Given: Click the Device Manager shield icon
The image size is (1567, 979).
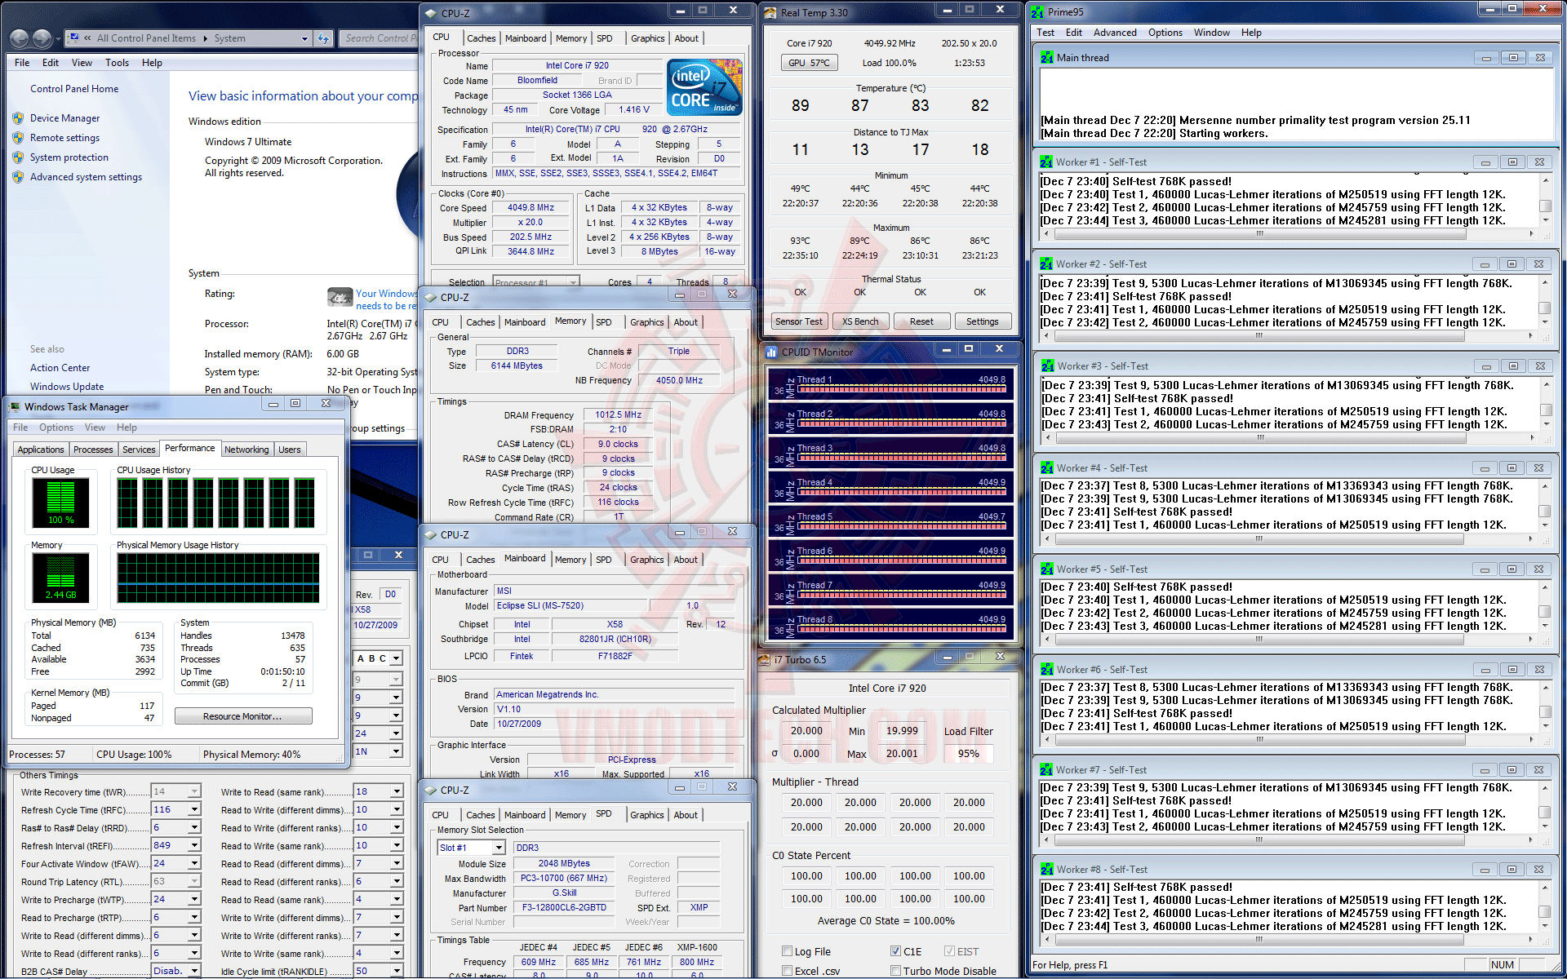Looking at the screenshot, I should (x=18, y=118).
